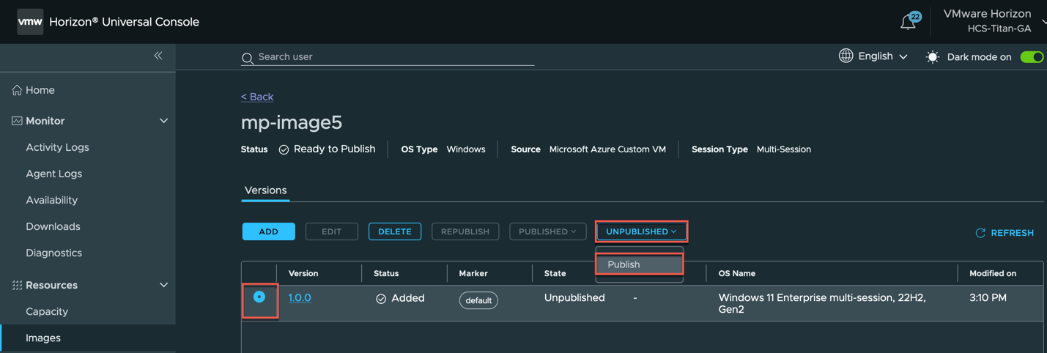Click the Resources grid icon

(17, 285)
